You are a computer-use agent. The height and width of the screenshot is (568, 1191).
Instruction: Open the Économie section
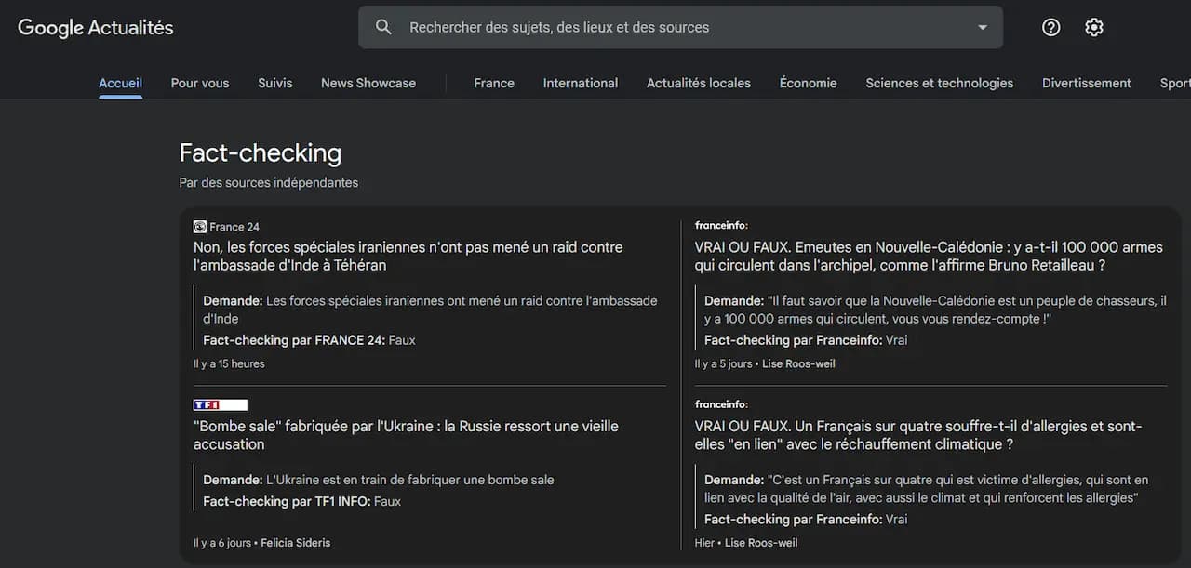tap(808, 83)
